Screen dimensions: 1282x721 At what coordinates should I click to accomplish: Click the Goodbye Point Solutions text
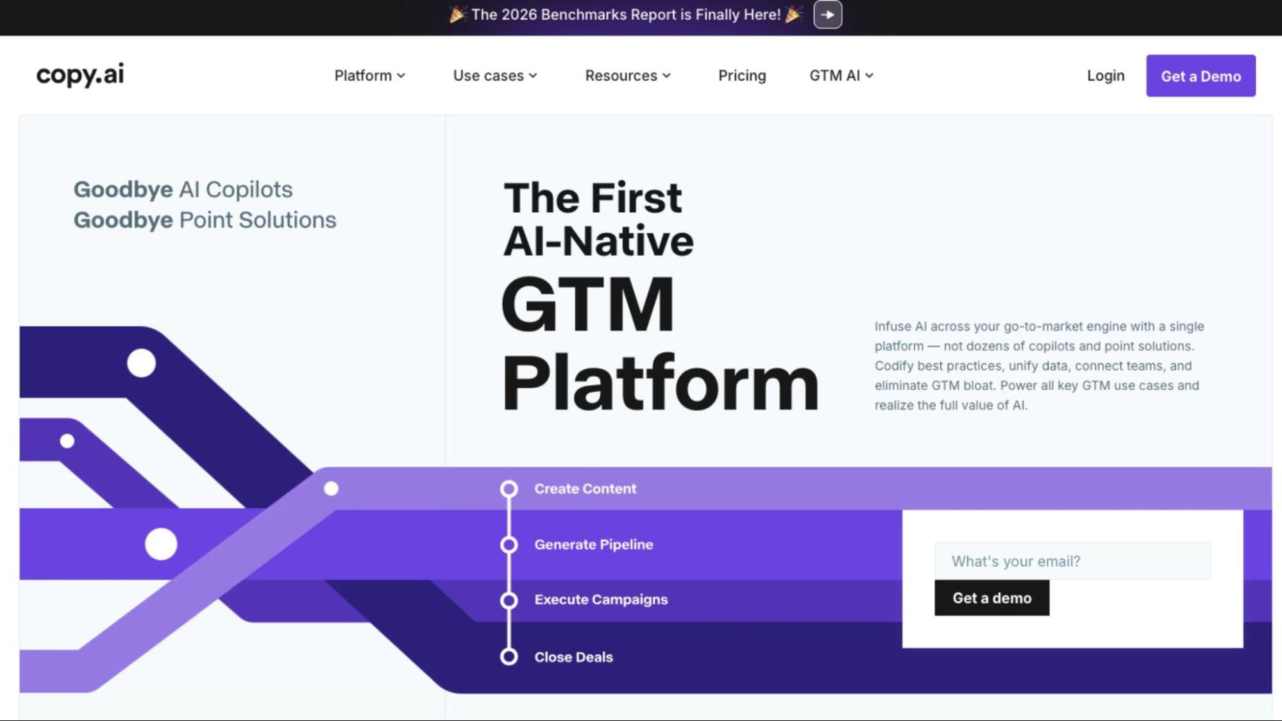coord(205,220)
